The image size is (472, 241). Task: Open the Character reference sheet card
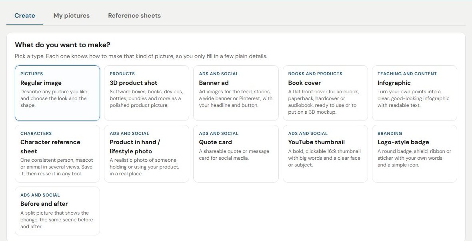[x=57, y=154]
